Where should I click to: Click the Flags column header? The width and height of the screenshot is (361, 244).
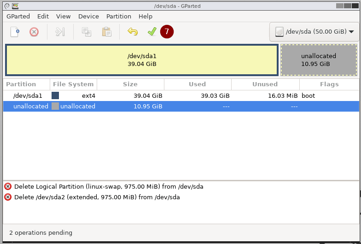point(330,84)
